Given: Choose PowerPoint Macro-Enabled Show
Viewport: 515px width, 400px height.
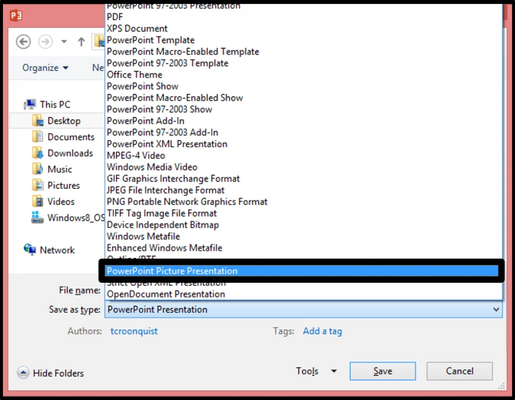Looking at the screenshot, I should coord(303,98).
